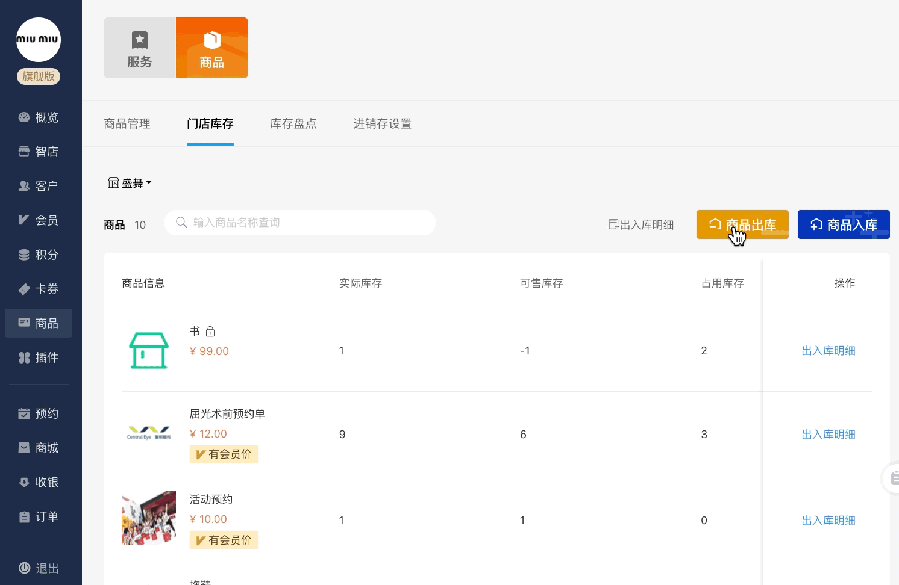The width and height of the screenshot is (899, 585).
Task: Open 插件 in the sidebar
Action: click(x=39, y=357)
